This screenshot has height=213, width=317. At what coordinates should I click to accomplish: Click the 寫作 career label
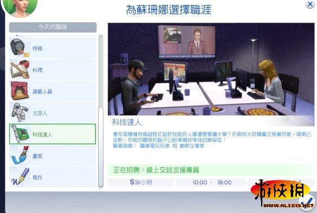pyautogui.click(x=37, y=177)
